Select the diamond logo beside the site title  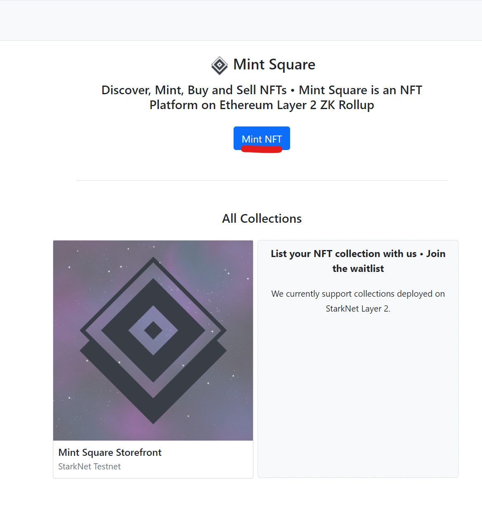pos(219,65)
